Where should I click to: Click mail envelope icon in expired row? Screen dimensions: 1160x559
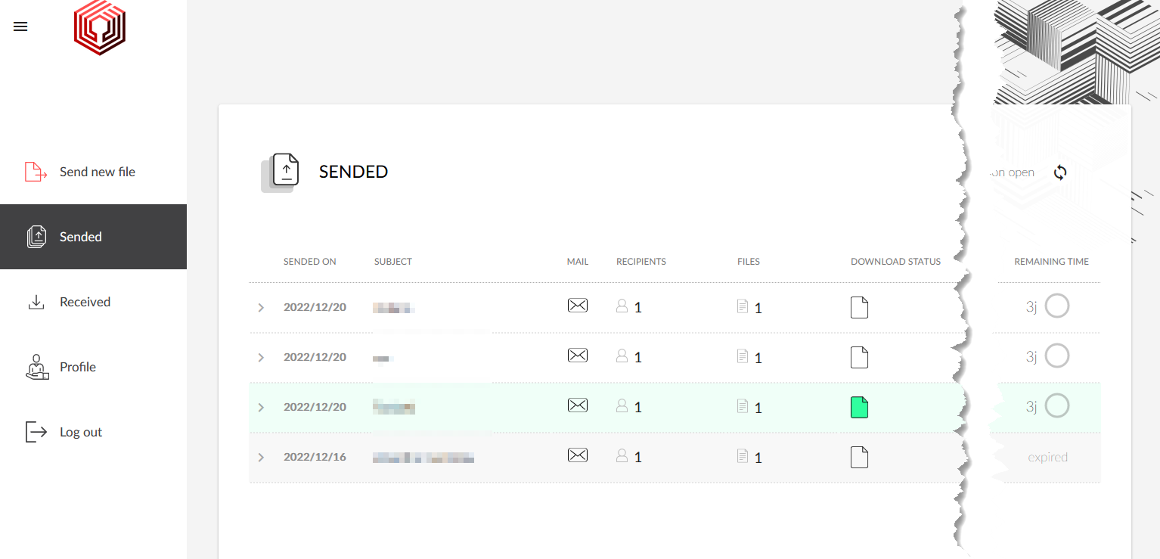577,455
